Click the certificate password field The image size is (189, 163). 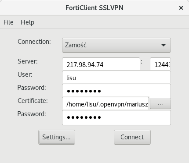(x=116, y=117)
